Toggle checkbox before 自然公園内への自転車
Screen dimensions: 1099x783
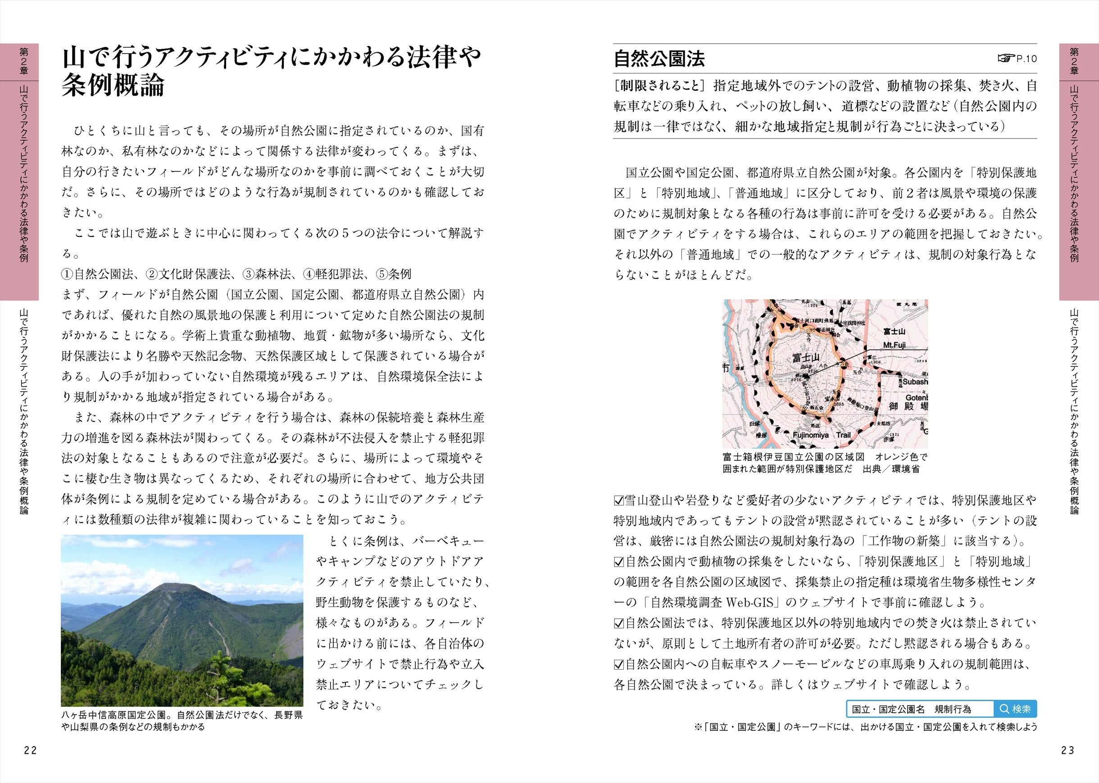[x=619, y=665]
